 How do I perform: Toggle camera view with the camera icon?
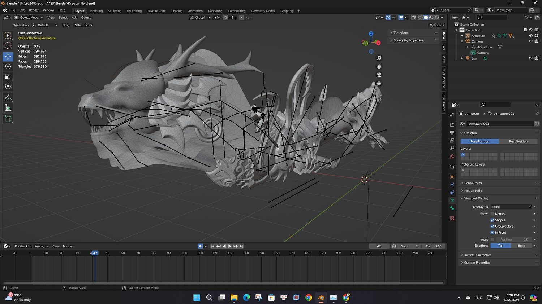379,75
